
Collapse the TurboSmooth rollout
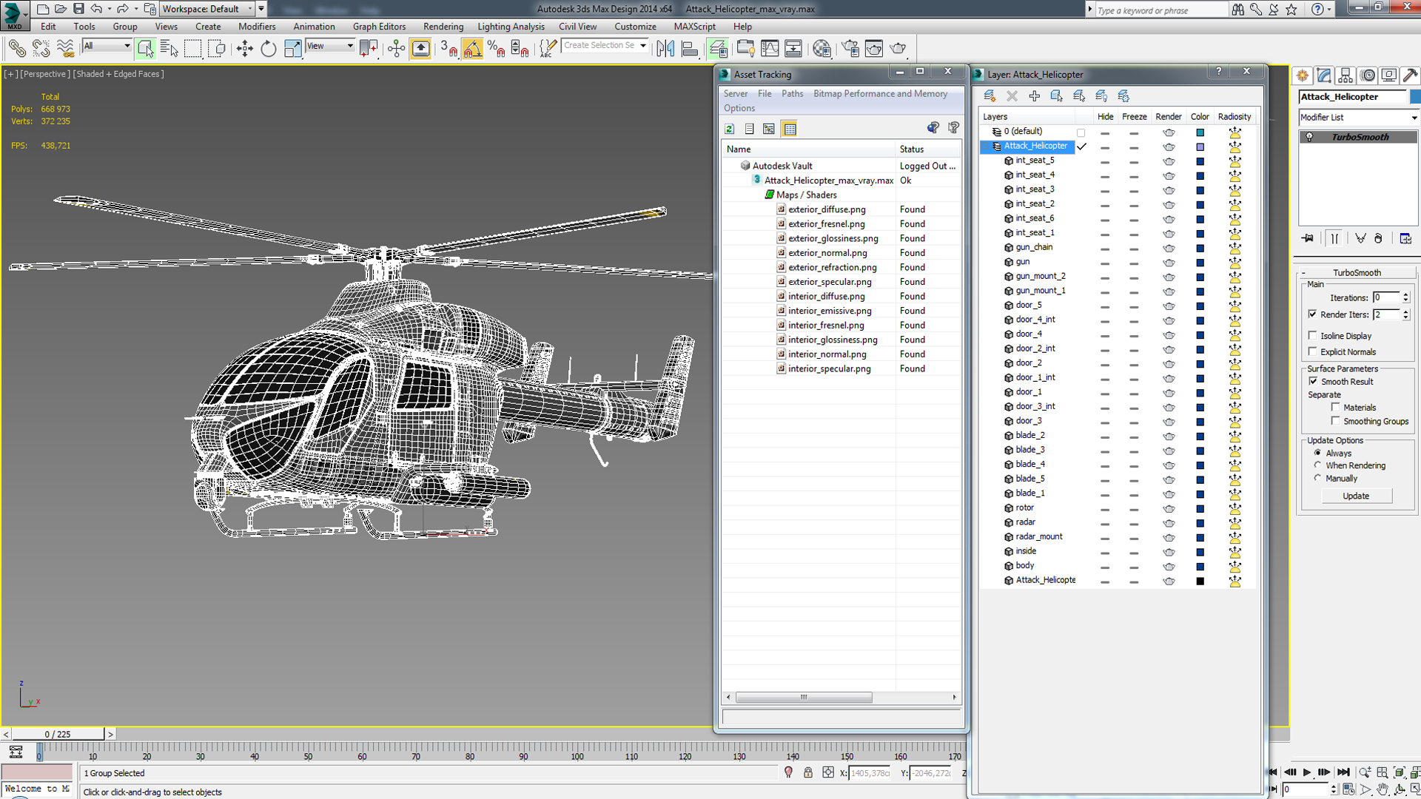(x=1303, y=273)
